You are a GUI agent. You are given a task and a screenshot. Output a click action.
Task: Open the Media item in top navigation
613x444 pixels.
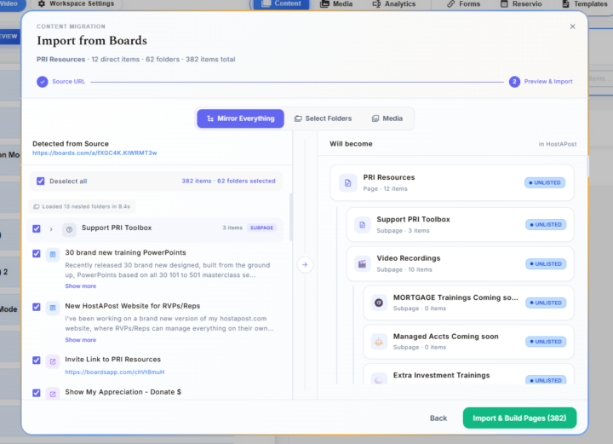point(336,4)
